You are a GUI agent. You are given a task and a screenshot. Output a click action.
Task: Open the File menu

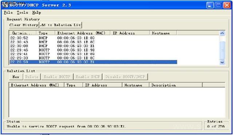(x=8, y=12)
